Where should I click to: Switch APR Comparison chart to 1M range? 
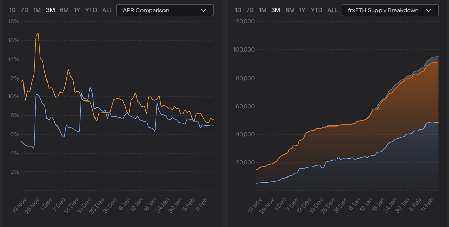37,10
